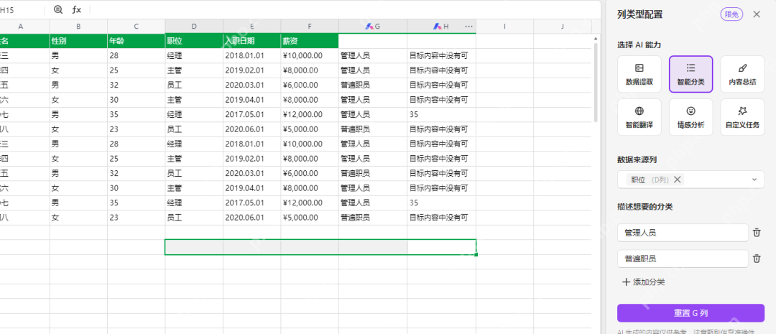This screenshot has width=776, height=334.
Task: Click the zoom magnifier icon beside fx
Action: (x=58, y=9)
